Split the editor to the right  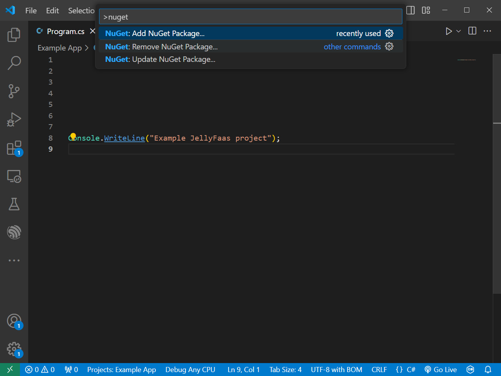(x=472, y=31)
